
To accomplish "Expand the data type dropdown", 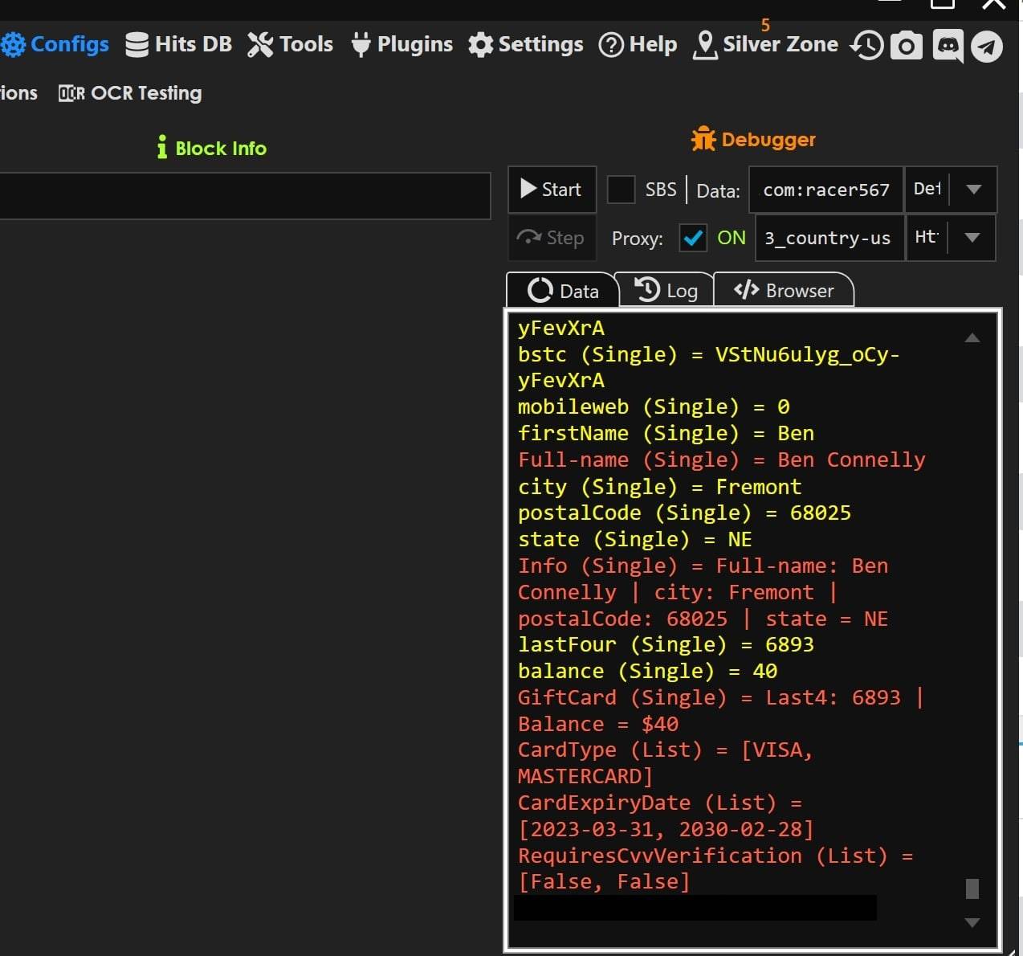I will tap(973, 190).
